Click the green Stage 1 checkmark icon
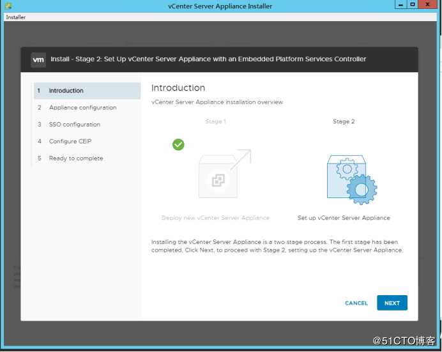The height and width of the screenshot is (352, 442). coord(178,144)
